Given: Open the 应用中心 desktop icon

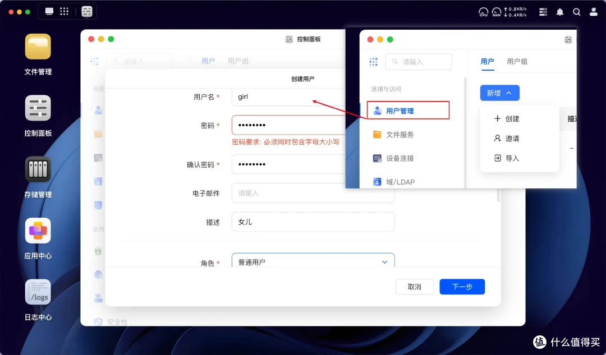Looking at the screenshot, I should (x=38, y=230).
